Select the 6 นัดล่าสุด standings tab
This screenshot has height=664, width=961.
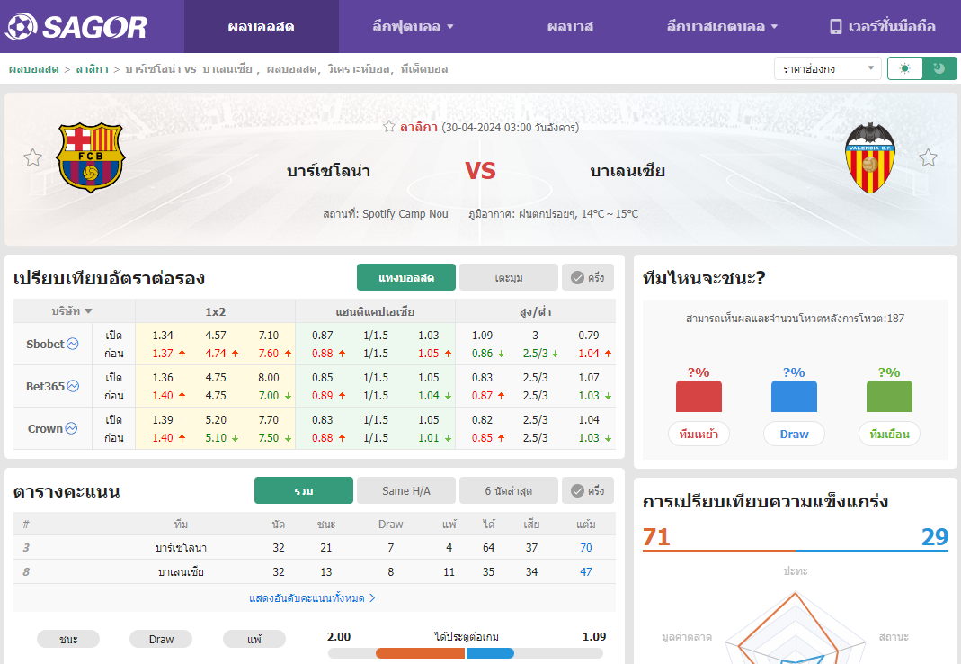pos(509,491)
